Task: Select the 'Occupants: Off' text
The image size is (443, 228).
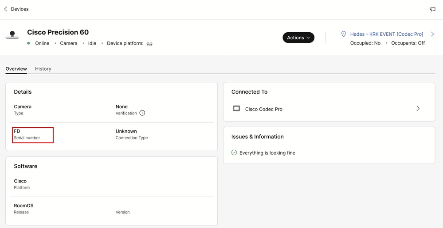Action: (408, 43)
